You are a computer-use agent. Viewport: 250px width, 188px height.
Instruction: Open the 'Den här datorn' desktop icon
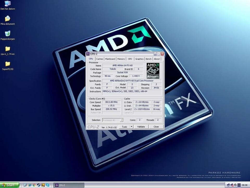[8, 4]
